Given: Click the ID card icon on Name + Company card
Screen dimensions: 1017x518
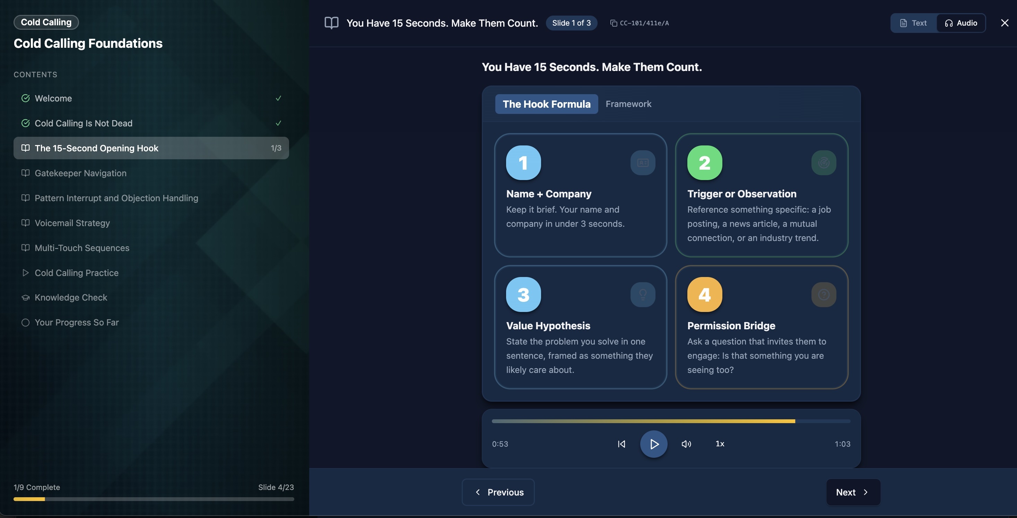Looking at the screenshot, I should click(643, 162).
